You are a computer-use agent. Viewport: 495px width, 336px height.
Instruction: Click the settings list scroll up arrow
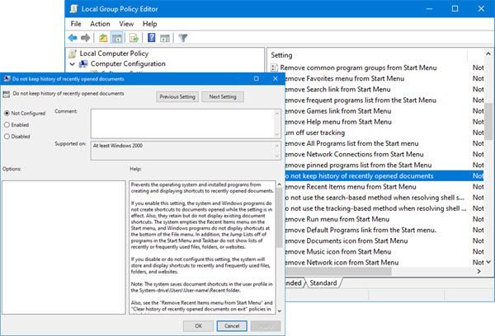(488, 54)
